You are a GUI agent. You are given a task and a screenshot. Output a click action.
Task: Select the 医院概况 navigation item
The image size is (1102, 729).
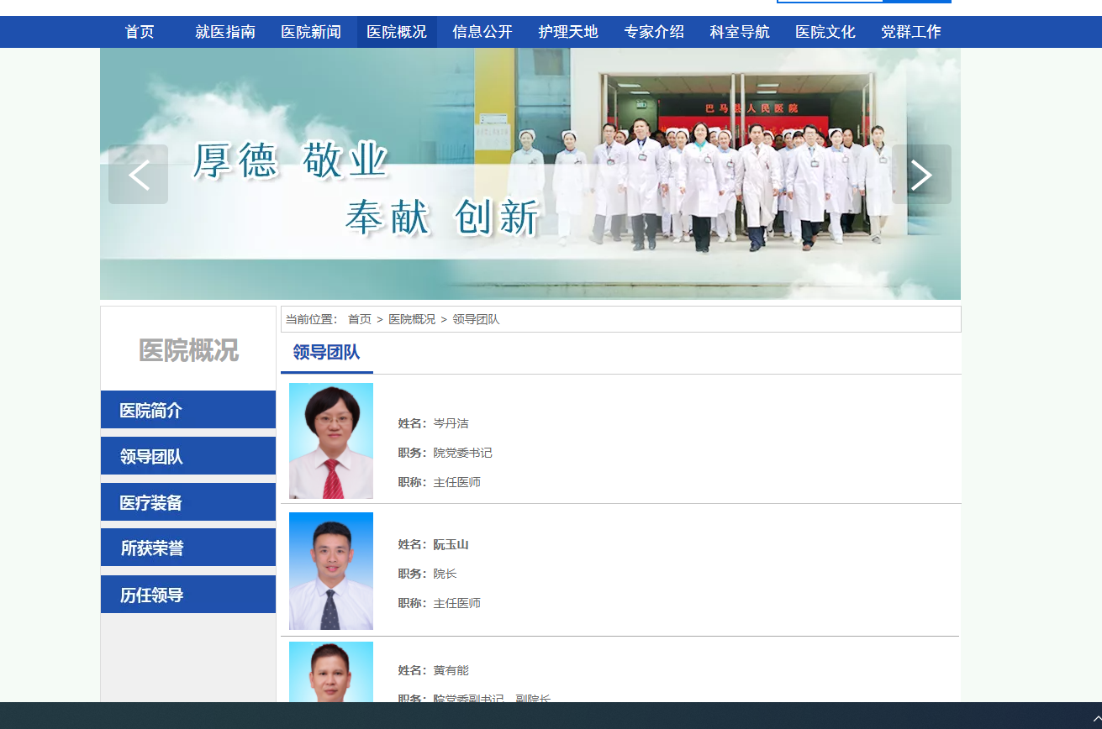397,32
